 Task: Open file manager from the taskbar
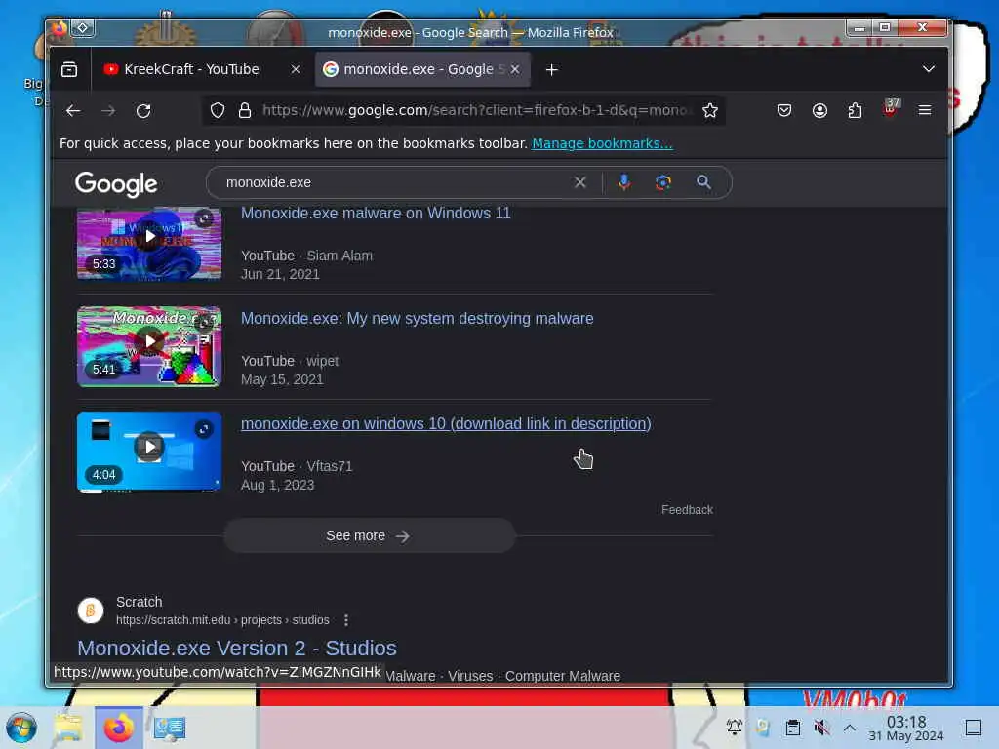point(68,728)
